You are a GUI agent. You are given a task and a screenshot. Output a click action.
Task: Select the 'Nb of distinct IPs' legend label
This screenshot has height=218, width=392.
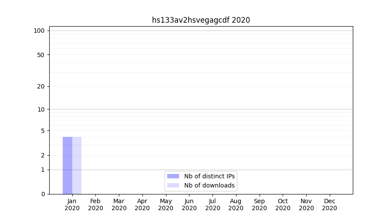[210, 176]
